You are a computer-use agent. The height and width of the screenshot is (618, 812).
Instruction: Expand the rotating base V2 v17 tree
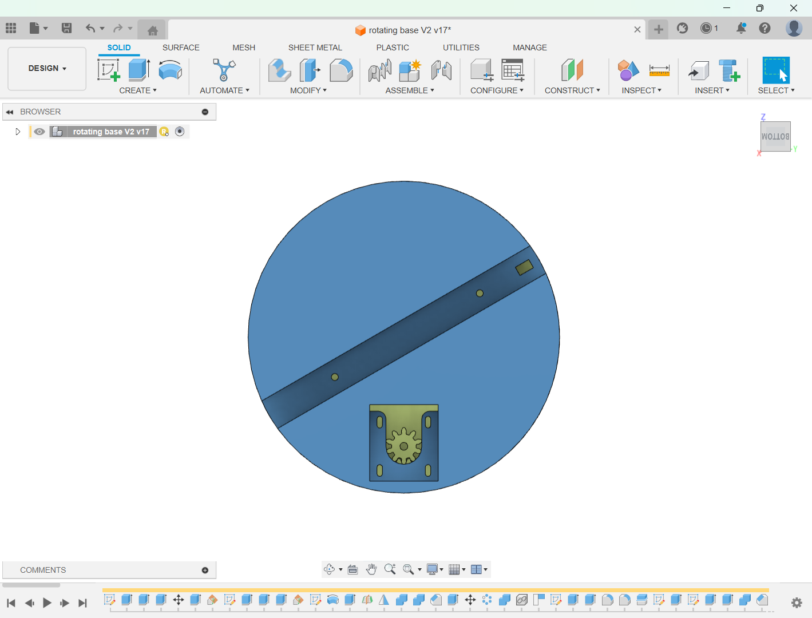18,132
